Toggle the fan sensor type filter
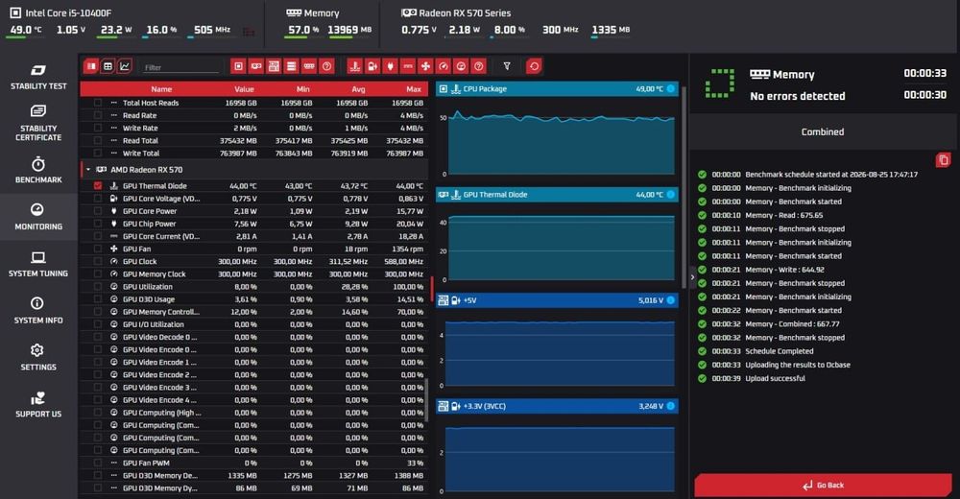960x499 pixels. [x=425, y=66]
